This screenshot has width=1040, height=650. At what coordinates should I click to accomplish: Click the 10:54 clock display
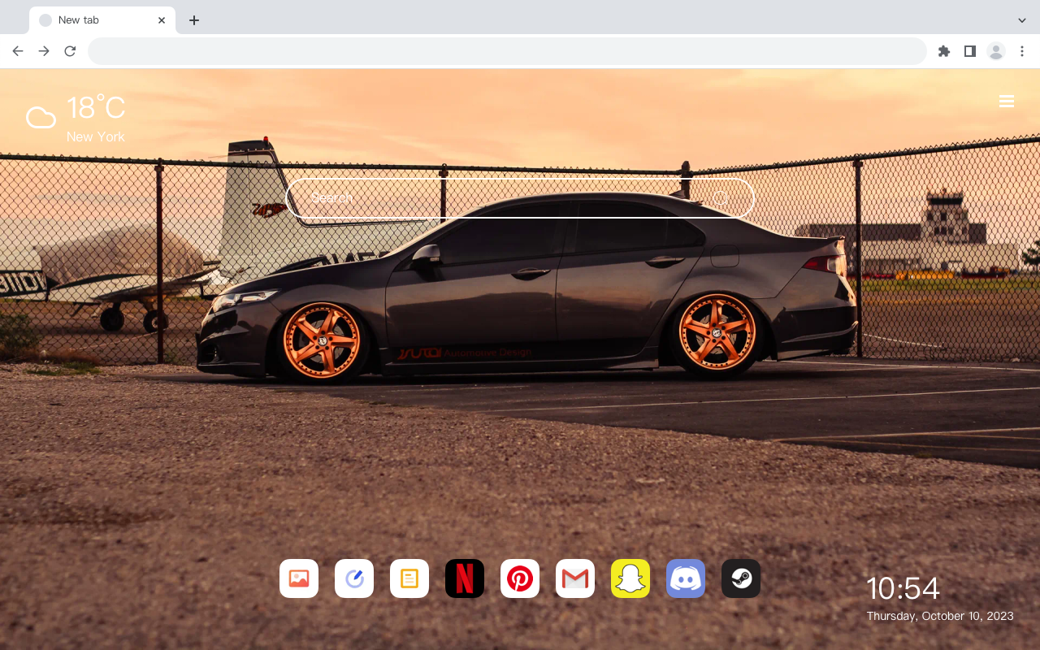coord(903,588)
